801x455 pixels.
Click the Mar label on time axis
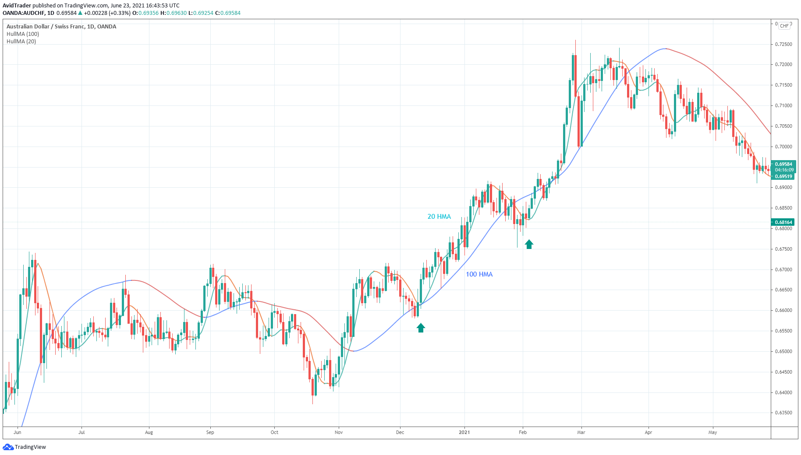(581, 432)
